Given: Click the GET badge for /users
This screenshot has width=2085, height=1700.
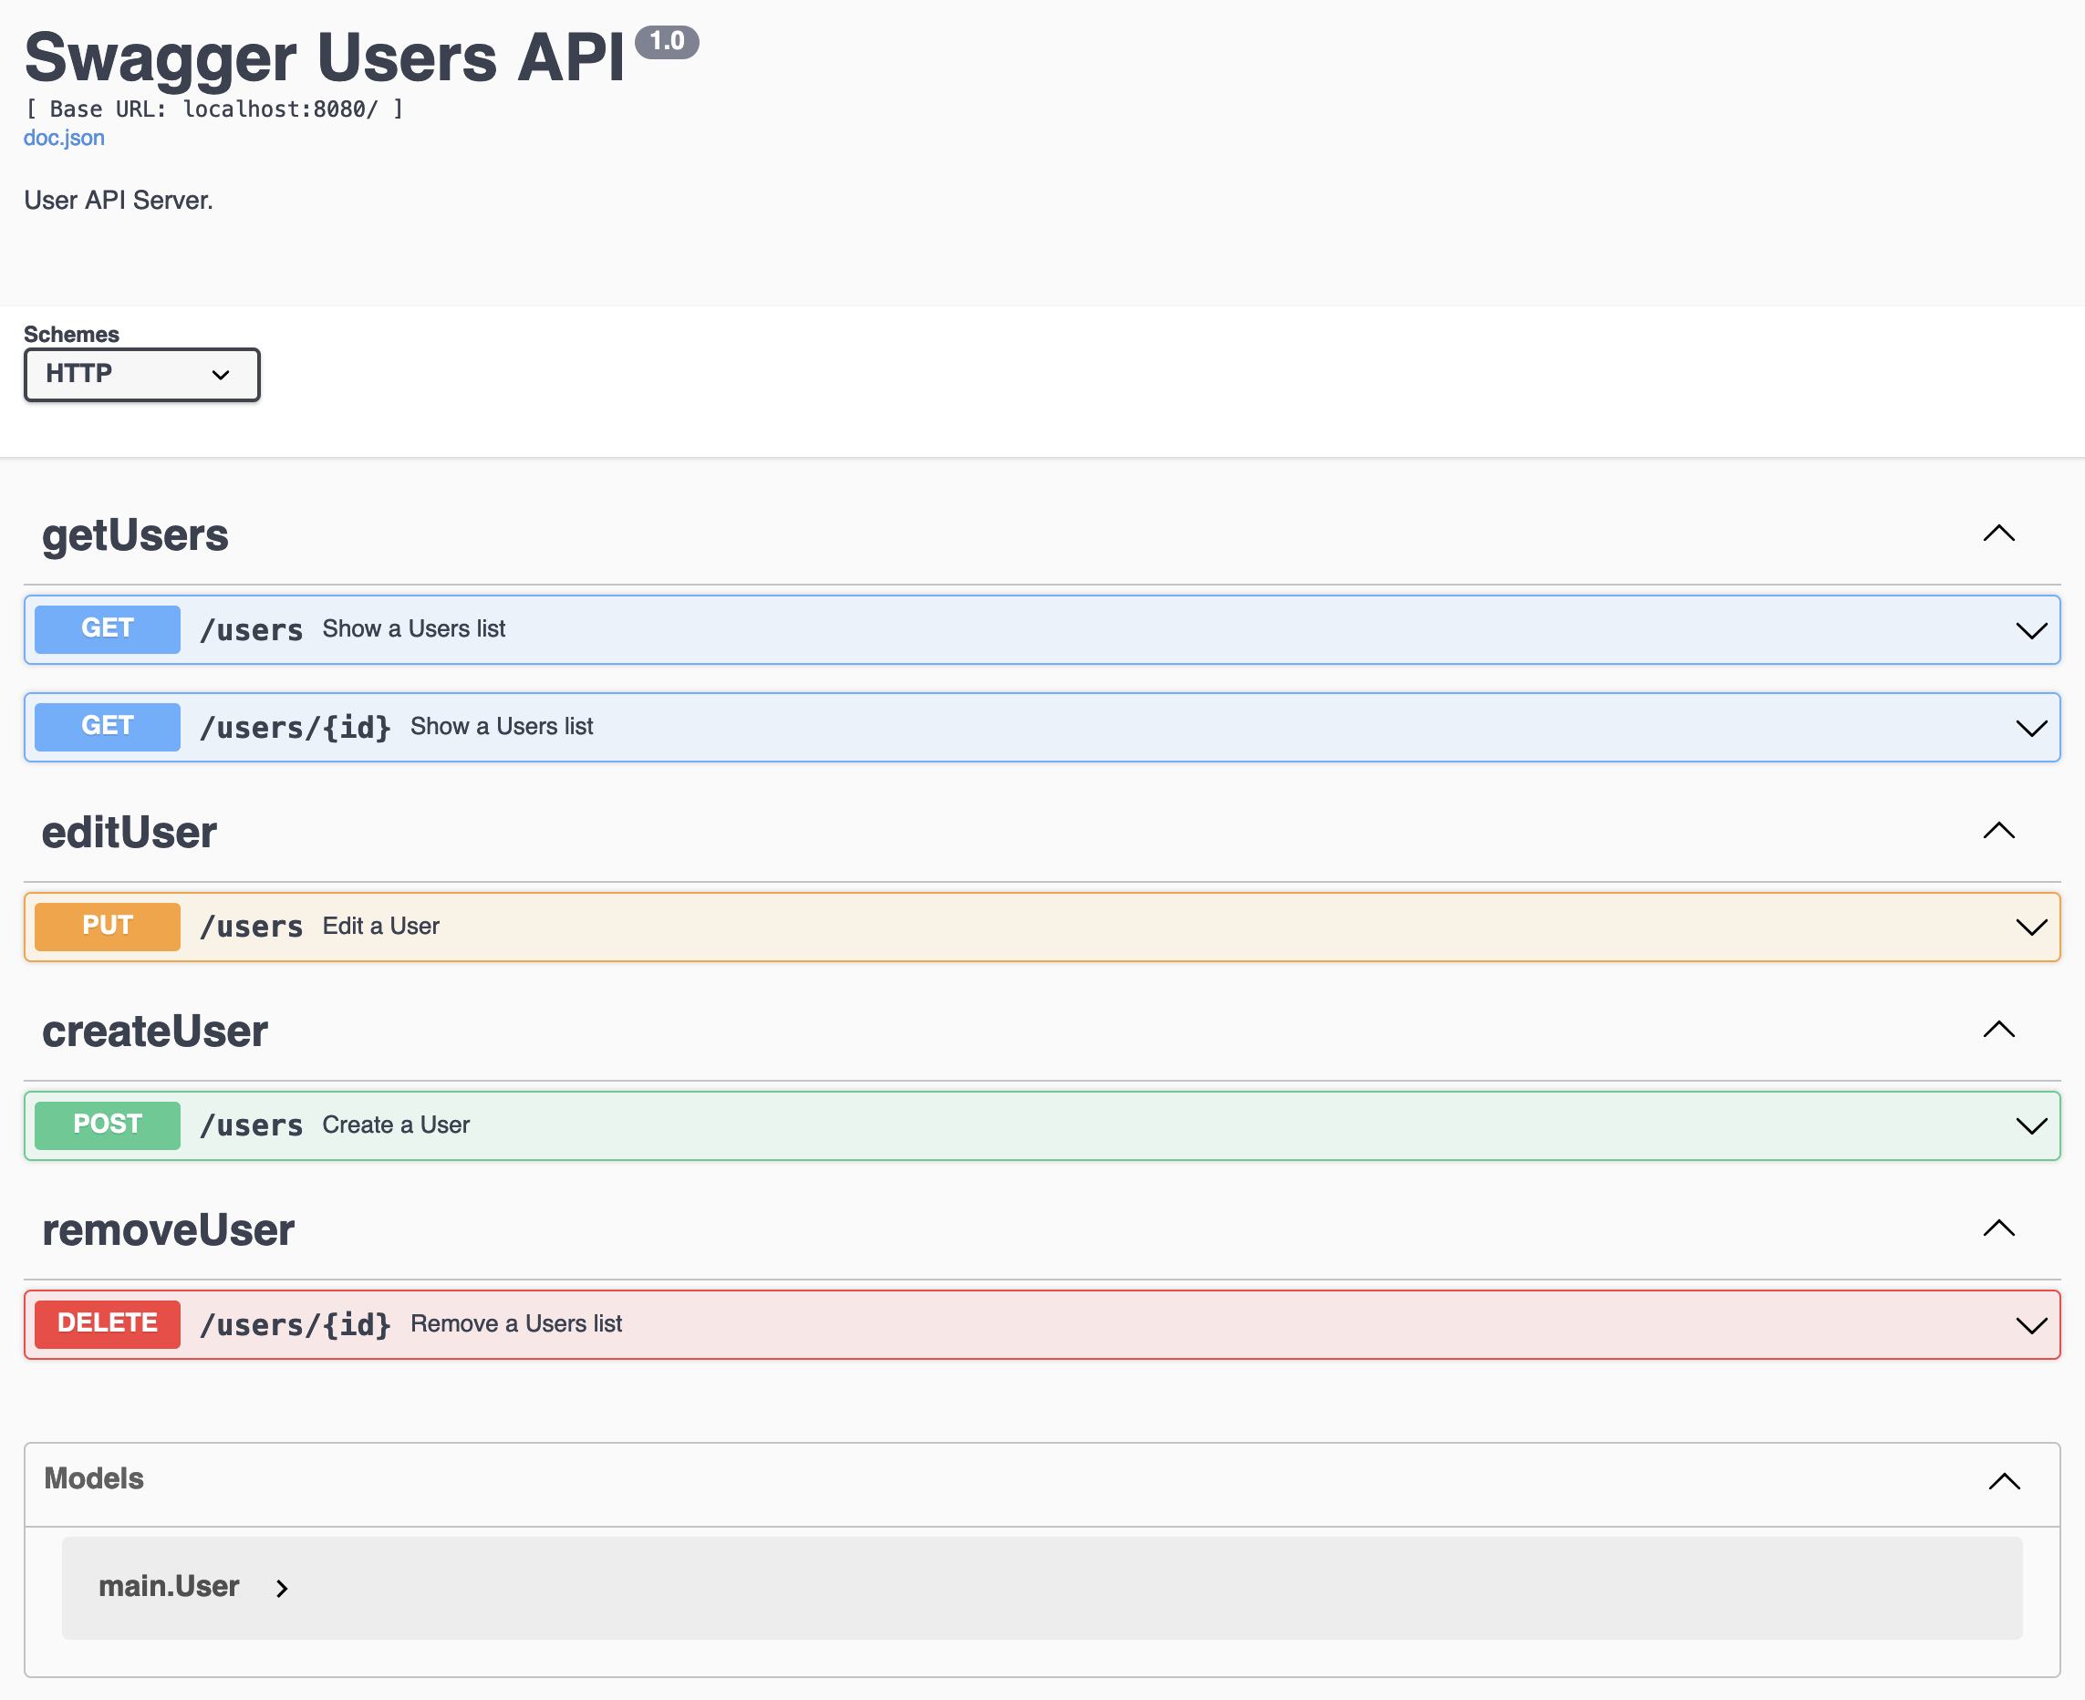Looking at the screenshot, I should 108,628.
